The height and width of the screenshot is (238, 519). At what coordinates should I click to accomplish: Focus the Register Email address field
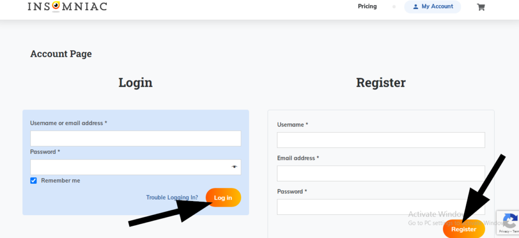[381, 174]
